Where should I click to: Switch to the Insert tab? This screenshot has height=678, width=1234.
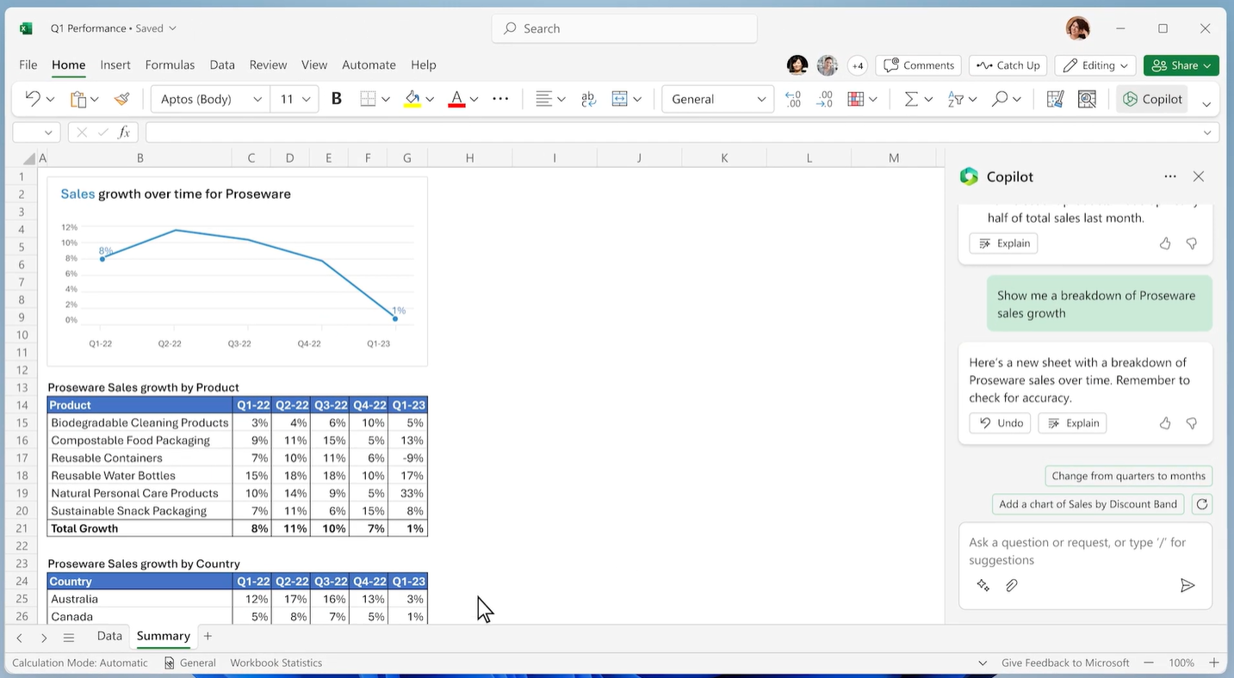pos(115,65)
